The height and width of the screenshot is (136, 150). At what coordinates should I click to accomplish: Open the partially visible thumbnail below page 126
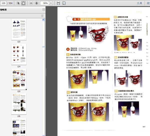coord(19,127)
